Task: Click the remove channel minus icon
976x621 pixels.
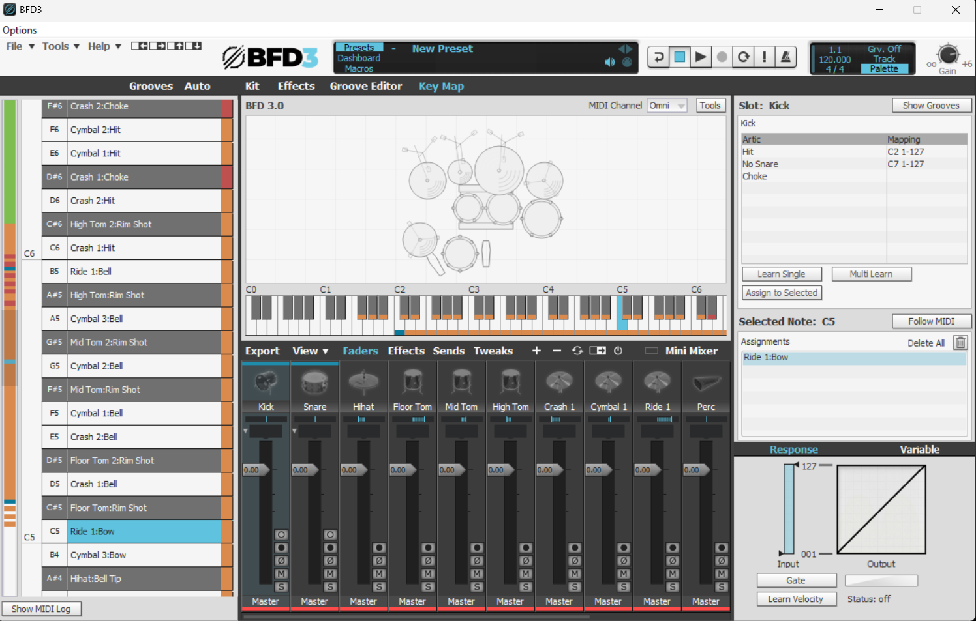Action: (x=557, y=351)
